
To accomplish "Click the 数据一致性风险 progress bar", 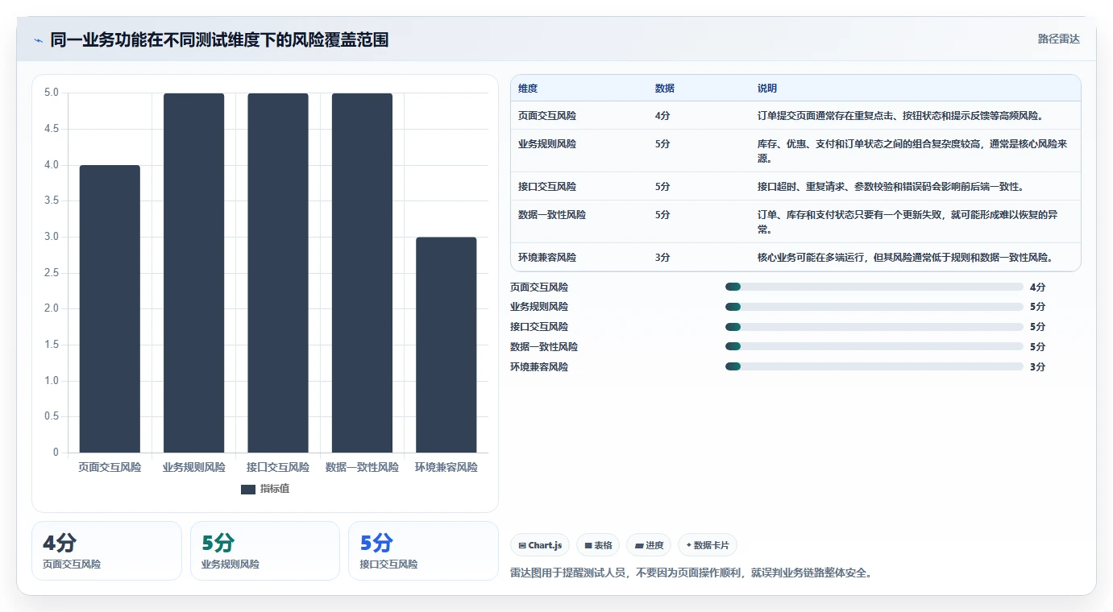I will (x=874, y=347).
